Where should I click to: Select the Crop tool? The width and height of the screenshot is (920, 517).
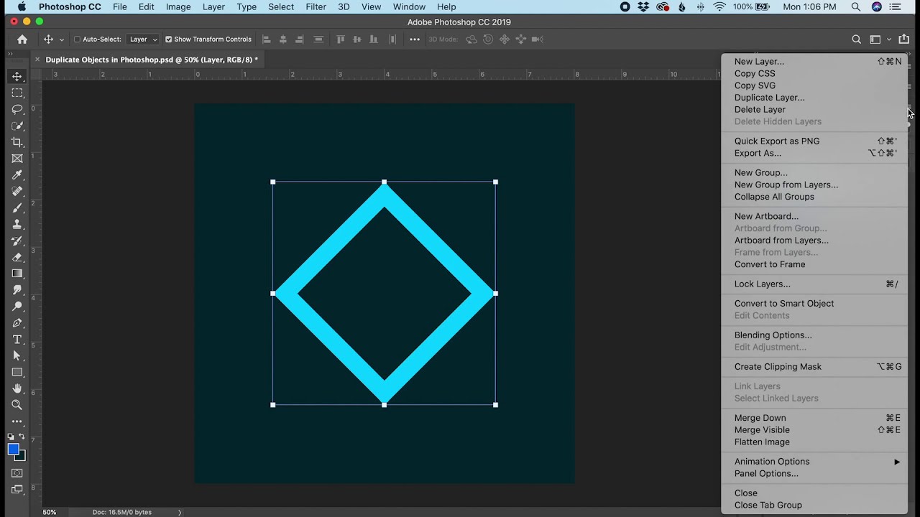17,142
